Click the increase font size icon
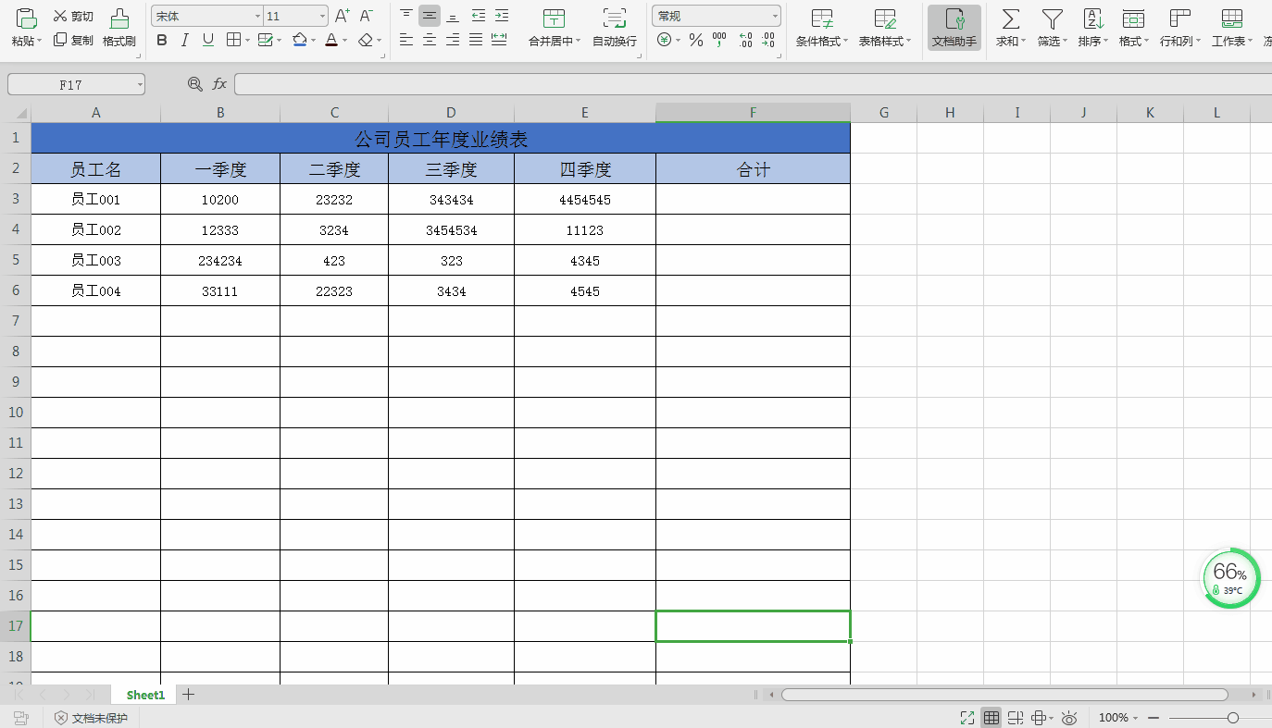This screenshot has width=1272, height=728. (x=343, y=16)
